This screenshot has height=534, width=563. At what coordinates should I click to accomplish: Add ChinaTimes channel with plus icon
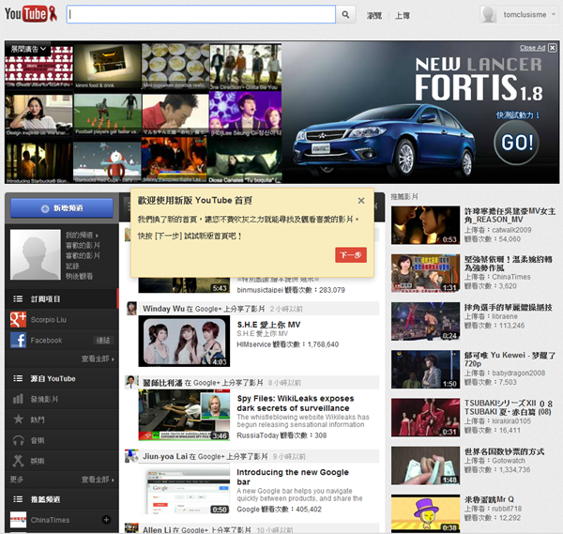tap(106, 519)
